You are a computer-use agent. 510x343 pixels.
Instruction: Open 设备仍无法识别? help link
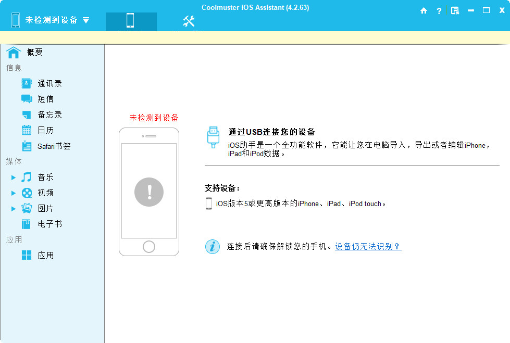[x=368, y=246]
